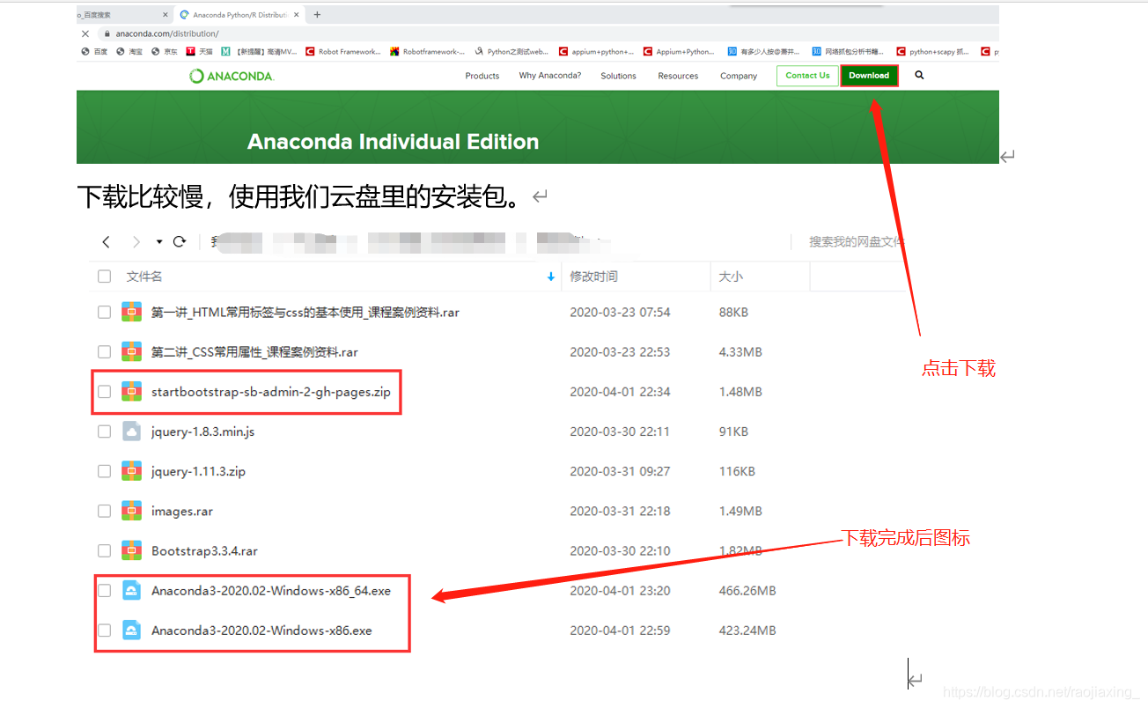Image resolution: width=1148 pixels, height=708 pixels.
Task: Check the box for Anaconda3-2020.02-Windows-x86.exe
Action: (105, 631)
